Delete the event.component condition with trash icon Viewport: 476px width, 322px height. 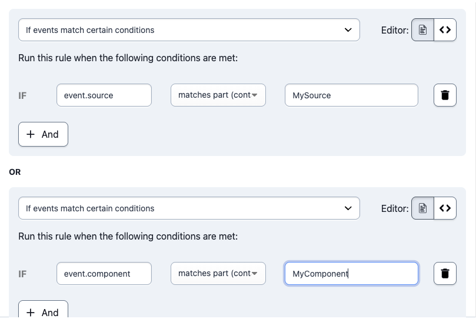pos(445,273)
